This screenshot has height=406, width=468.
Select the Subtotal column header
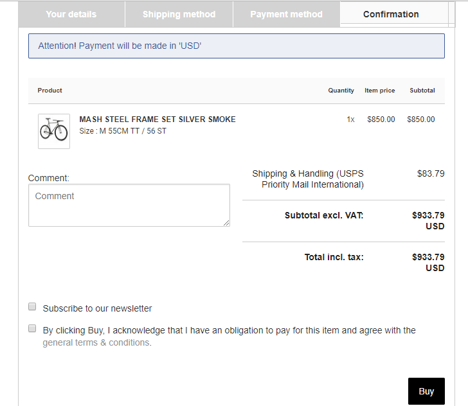(422, 91)
